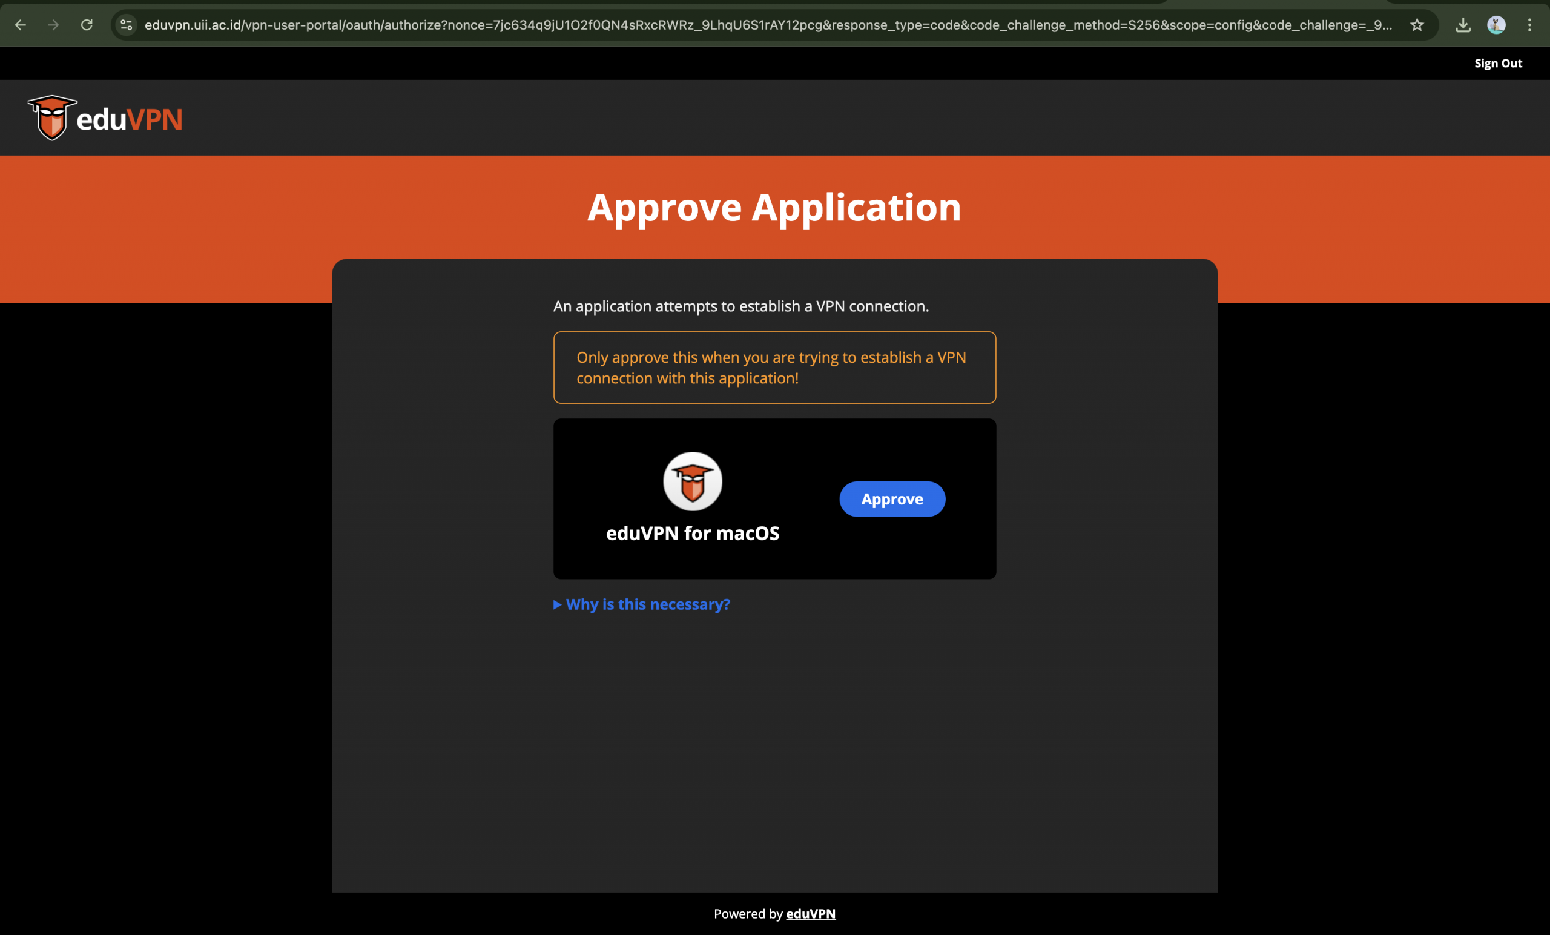Click Sign Out at top right
Image resolution: width=1550 pixels, height=935 pixels.
pyautogui.click(x=1498, y=64)
